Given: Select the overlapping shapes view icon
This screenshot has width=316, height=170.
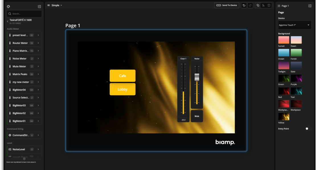Looking at the screenshot, I should [258, 5].
